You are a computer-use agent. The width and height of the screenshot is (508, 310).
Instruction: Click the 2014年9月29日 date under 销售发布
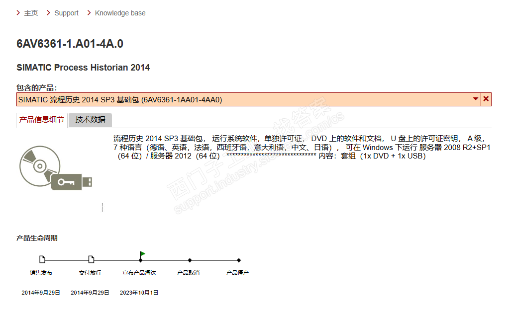pos(41,293)
